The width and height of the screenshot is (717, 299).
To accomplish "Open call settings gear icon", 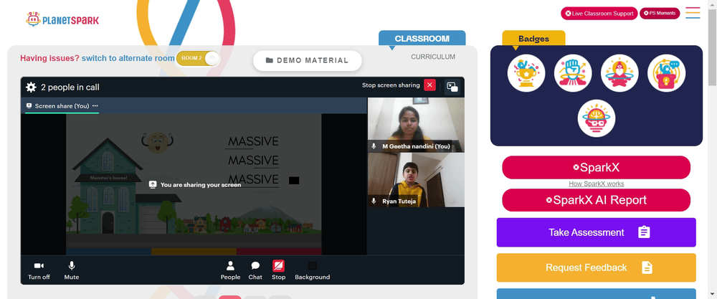I will click(31, 87).
